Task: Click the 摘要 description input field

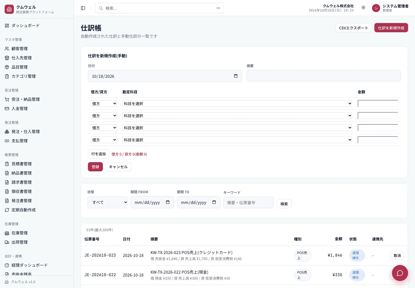Action: [324, 76]
